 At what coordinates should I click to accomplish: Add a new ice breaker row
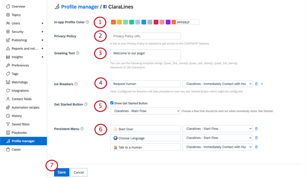pos(262,84)
